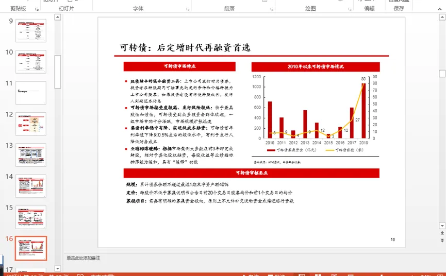Click the bullet starting 票面利率稳中有降
Image resolution: width=446 pixels, height=276 pixels.
click(179, 134)
